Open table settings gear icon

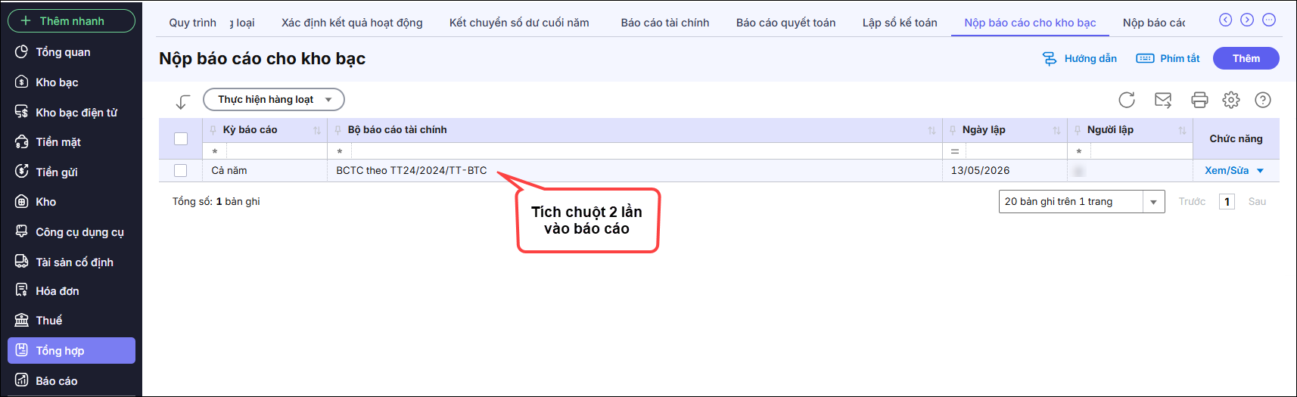coord(1231,100)
